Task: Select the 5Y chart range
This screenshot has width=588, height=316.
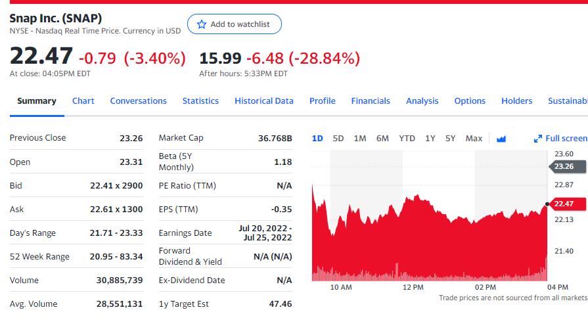Action: [451, 139]
